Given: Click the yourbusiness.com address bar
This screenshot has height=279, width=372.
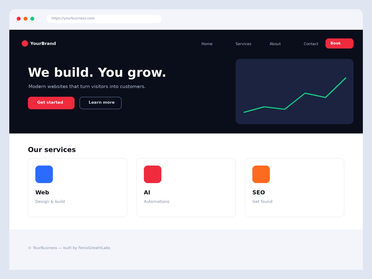Looking at the screenshot, I should tap(104, 19).
